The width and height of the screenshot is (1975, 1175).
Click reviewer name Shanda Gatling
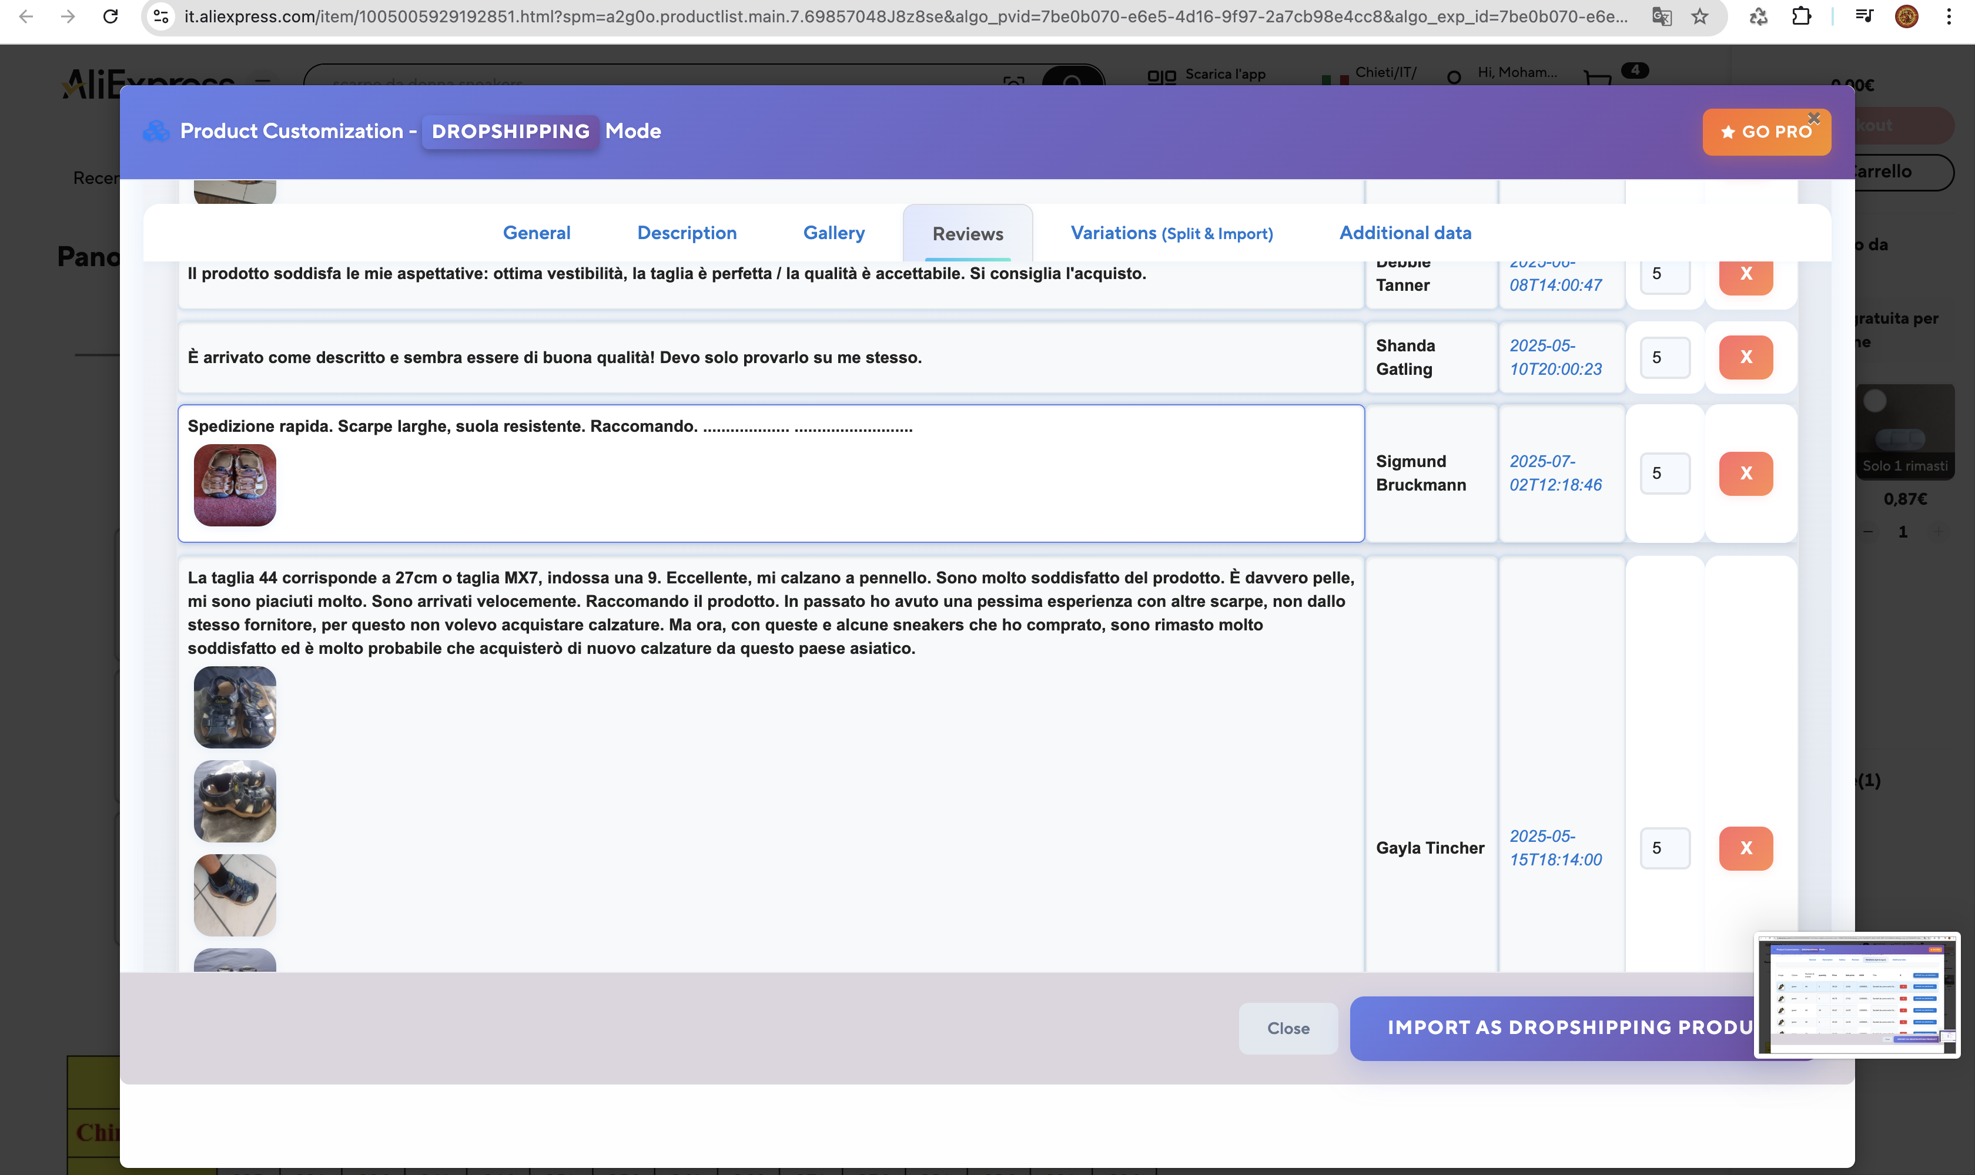tap(1405, 357)
